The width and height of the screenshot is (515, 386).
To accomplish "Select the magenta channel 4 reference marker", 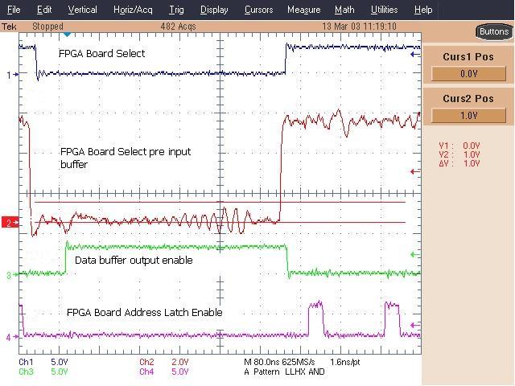I will point(9,337).
